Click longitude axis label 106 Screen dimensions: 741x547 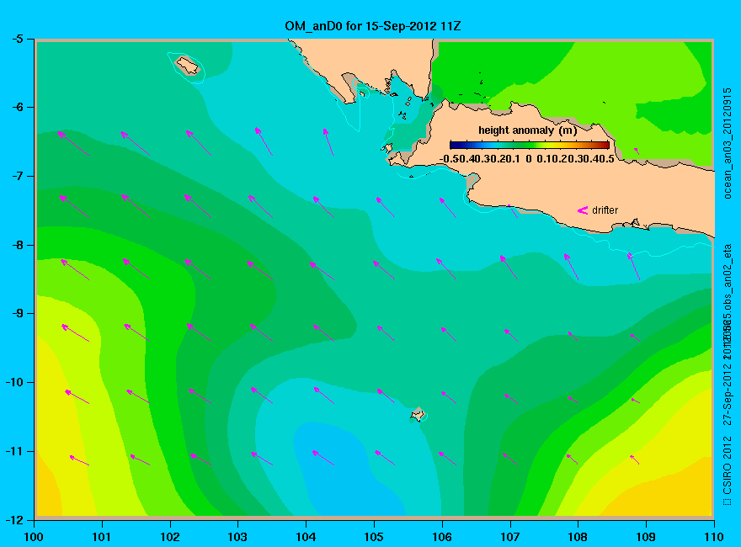tap(442, 537)
